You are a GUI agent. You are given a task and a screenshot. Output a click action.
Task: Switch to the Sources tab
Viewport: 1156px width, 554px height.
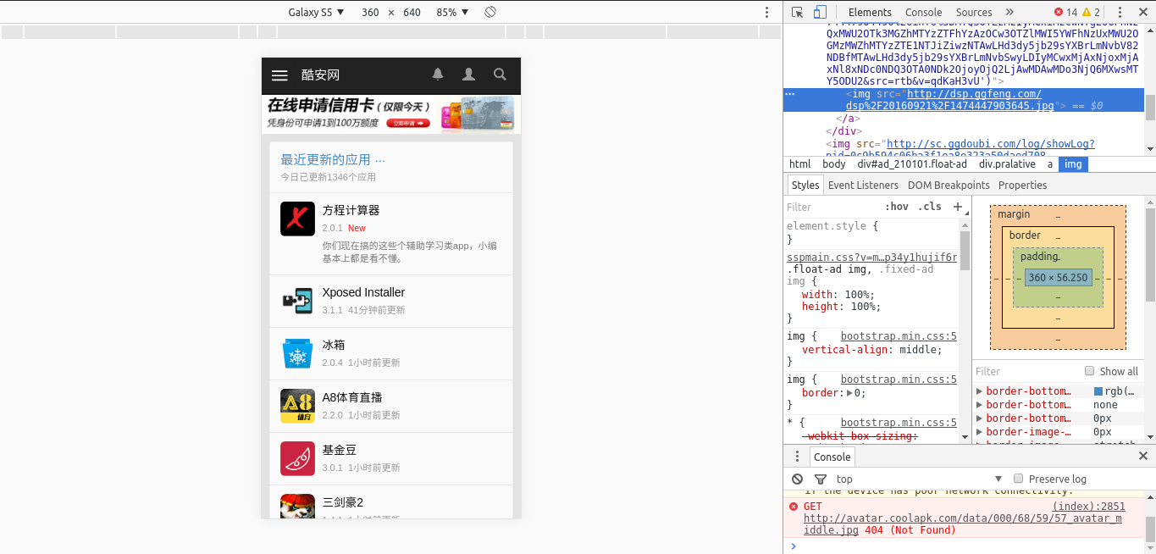(974, 12)
